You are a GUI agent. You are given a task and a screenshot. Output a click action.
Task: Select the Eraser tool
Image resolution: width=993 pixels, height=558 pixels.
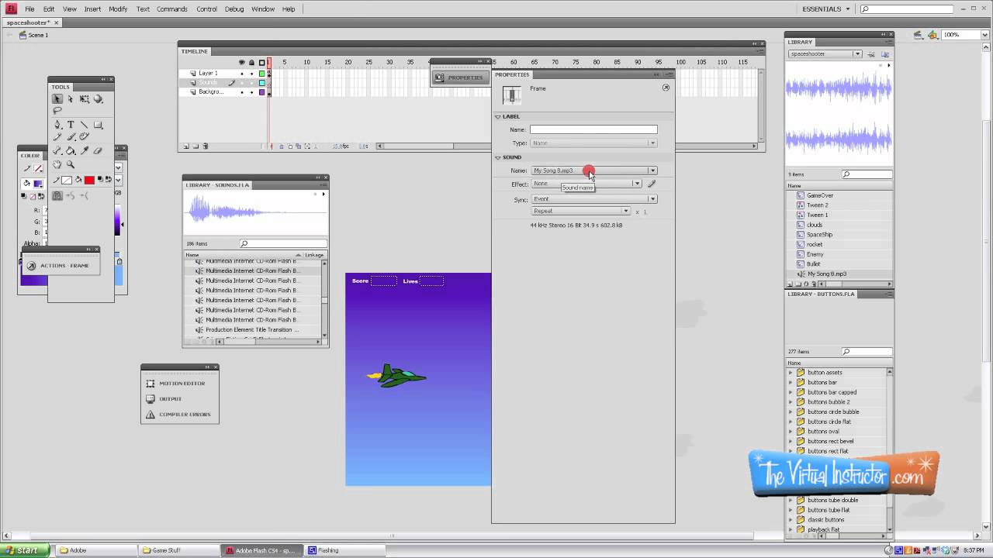(99, 150)
